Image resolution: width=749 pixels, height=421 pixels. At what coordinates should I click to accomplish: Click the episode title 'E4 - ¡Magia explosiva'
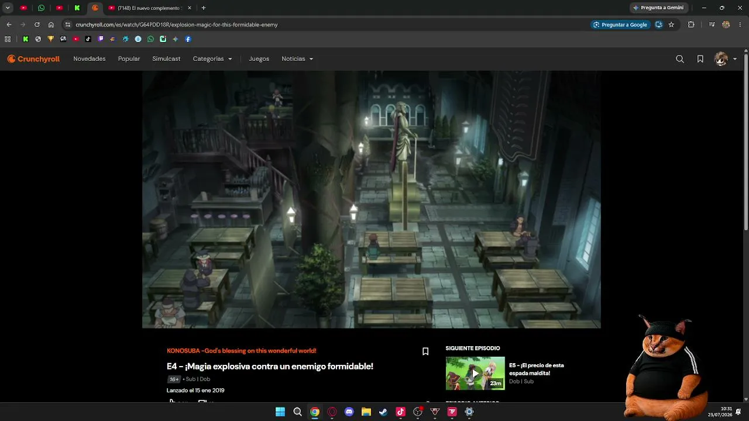pos(270,367)
